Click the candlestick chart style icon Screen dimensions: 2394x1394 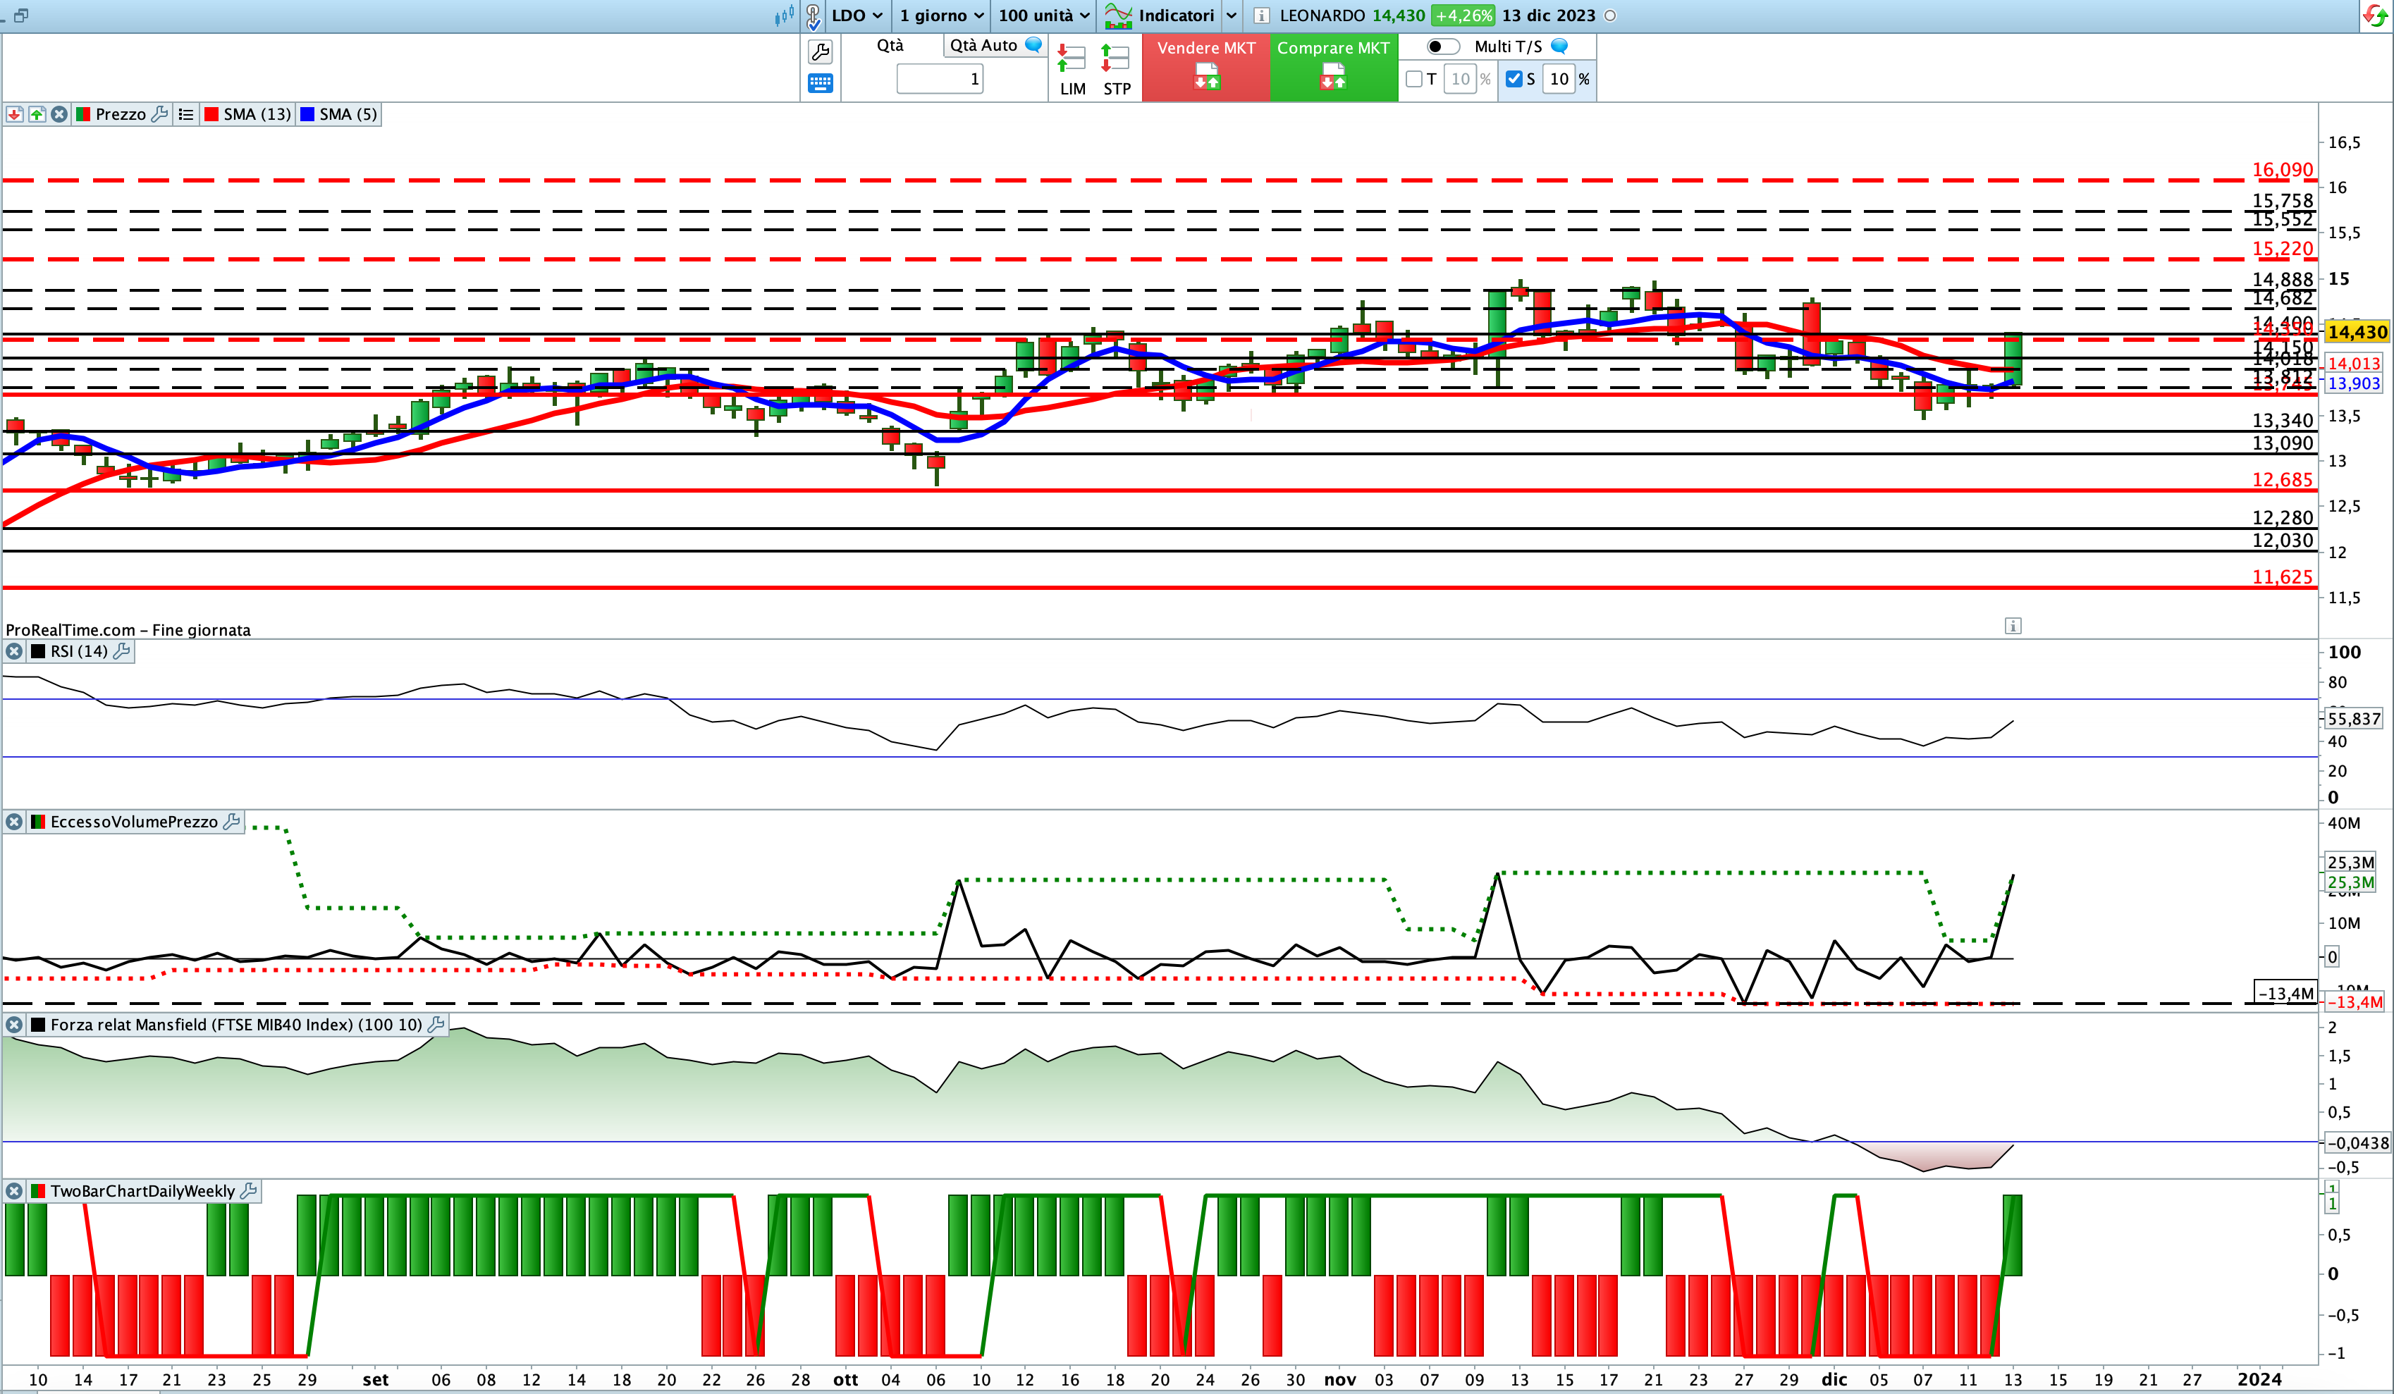click(x=784, y=16)
